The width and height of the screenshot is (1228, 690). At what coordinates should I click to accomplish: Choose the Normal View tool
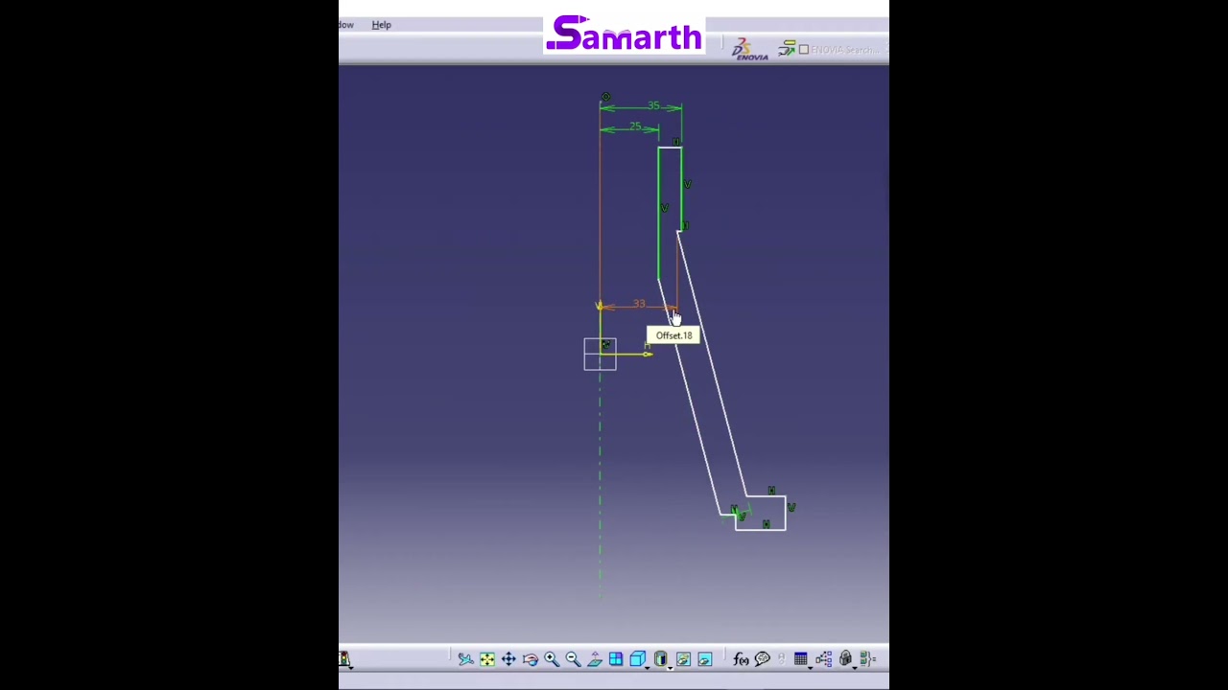point(595,659)
